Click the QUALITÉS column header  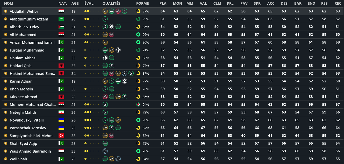(x=111, y=3)
